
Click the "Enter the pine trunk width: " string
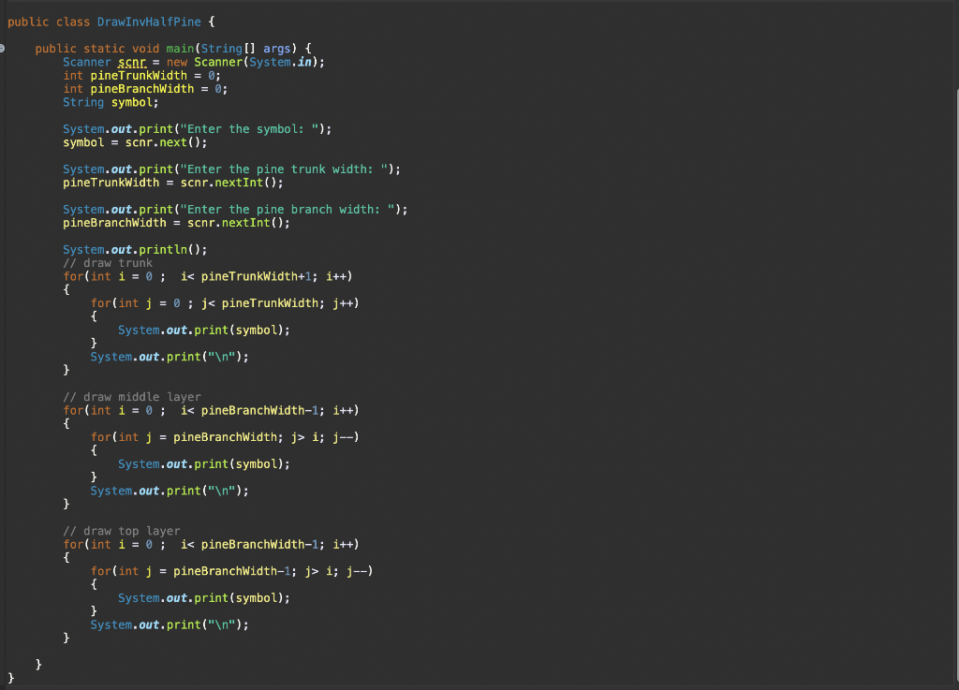pos(284,169)
